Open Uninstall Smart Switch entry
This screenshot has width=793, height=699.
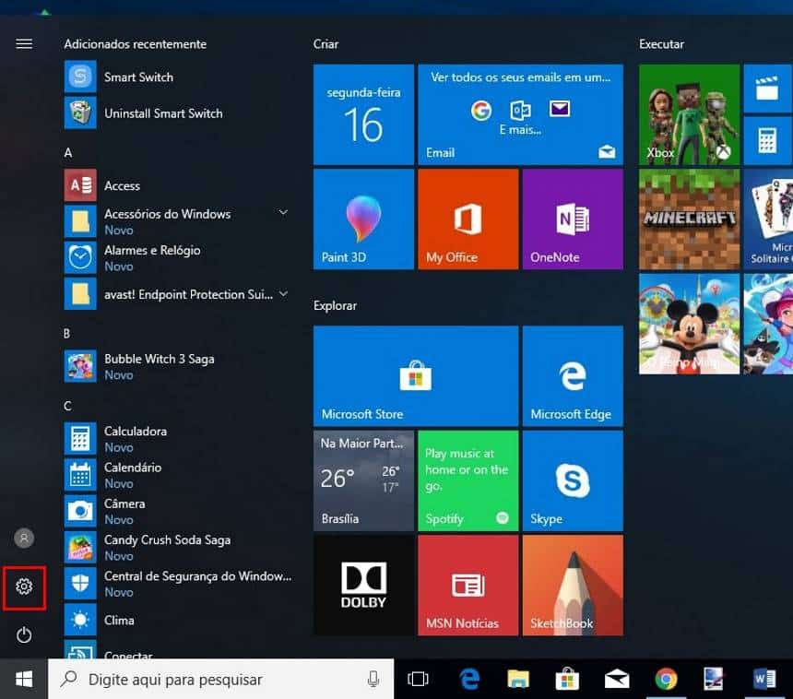point(177,113)
